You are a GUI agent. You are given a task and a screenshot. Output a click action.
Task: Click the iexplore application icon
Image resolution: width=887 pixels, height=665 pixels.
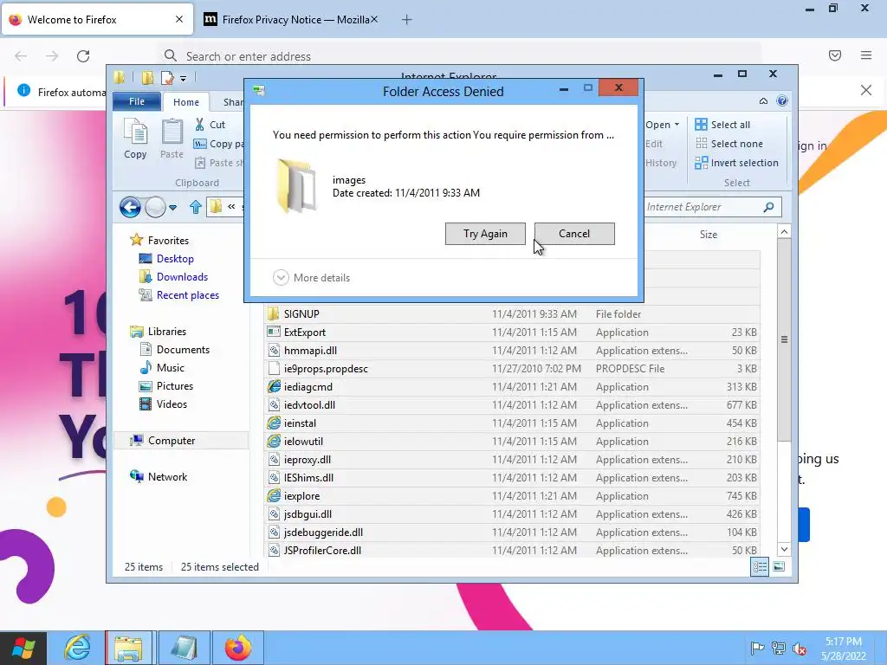coord(274,496)
